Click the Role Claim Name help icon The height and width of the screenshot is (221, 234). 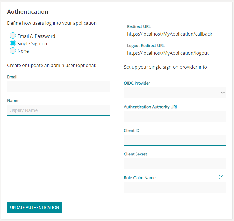point(221,177)
